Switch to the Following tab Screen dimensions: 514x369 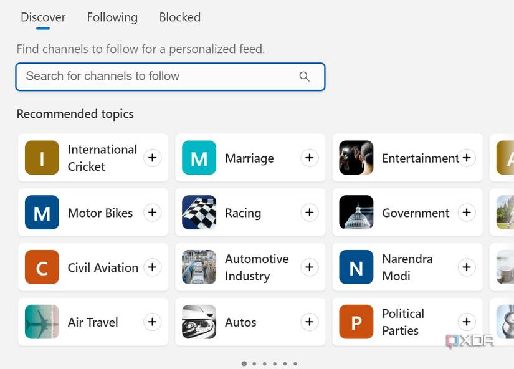(x=112, y=17)
